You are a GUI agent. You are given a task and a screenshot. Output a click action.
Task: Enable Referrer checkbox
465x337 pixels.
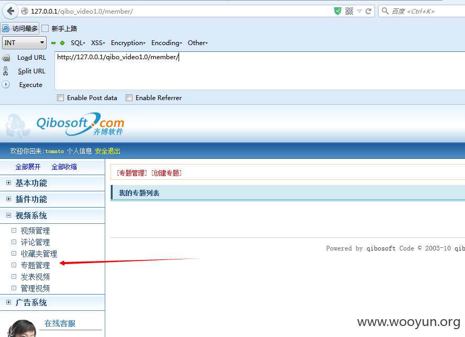129,97
